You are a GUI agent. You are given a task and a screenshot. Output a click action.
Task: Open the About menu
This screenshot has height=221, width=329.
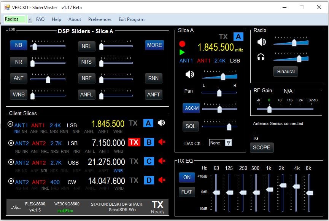click(x=75, y=19)
